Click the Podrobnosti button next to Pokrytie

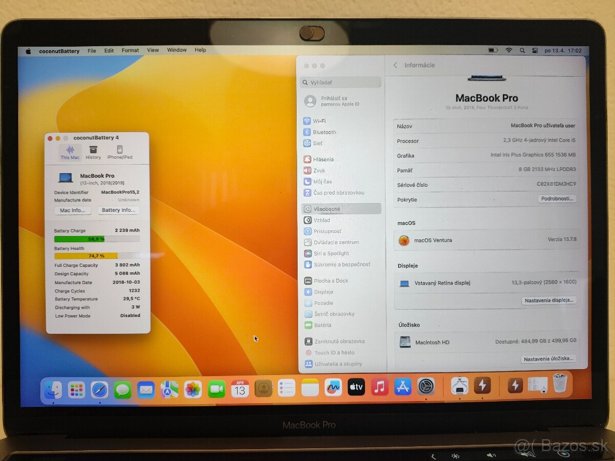point(558,199)
